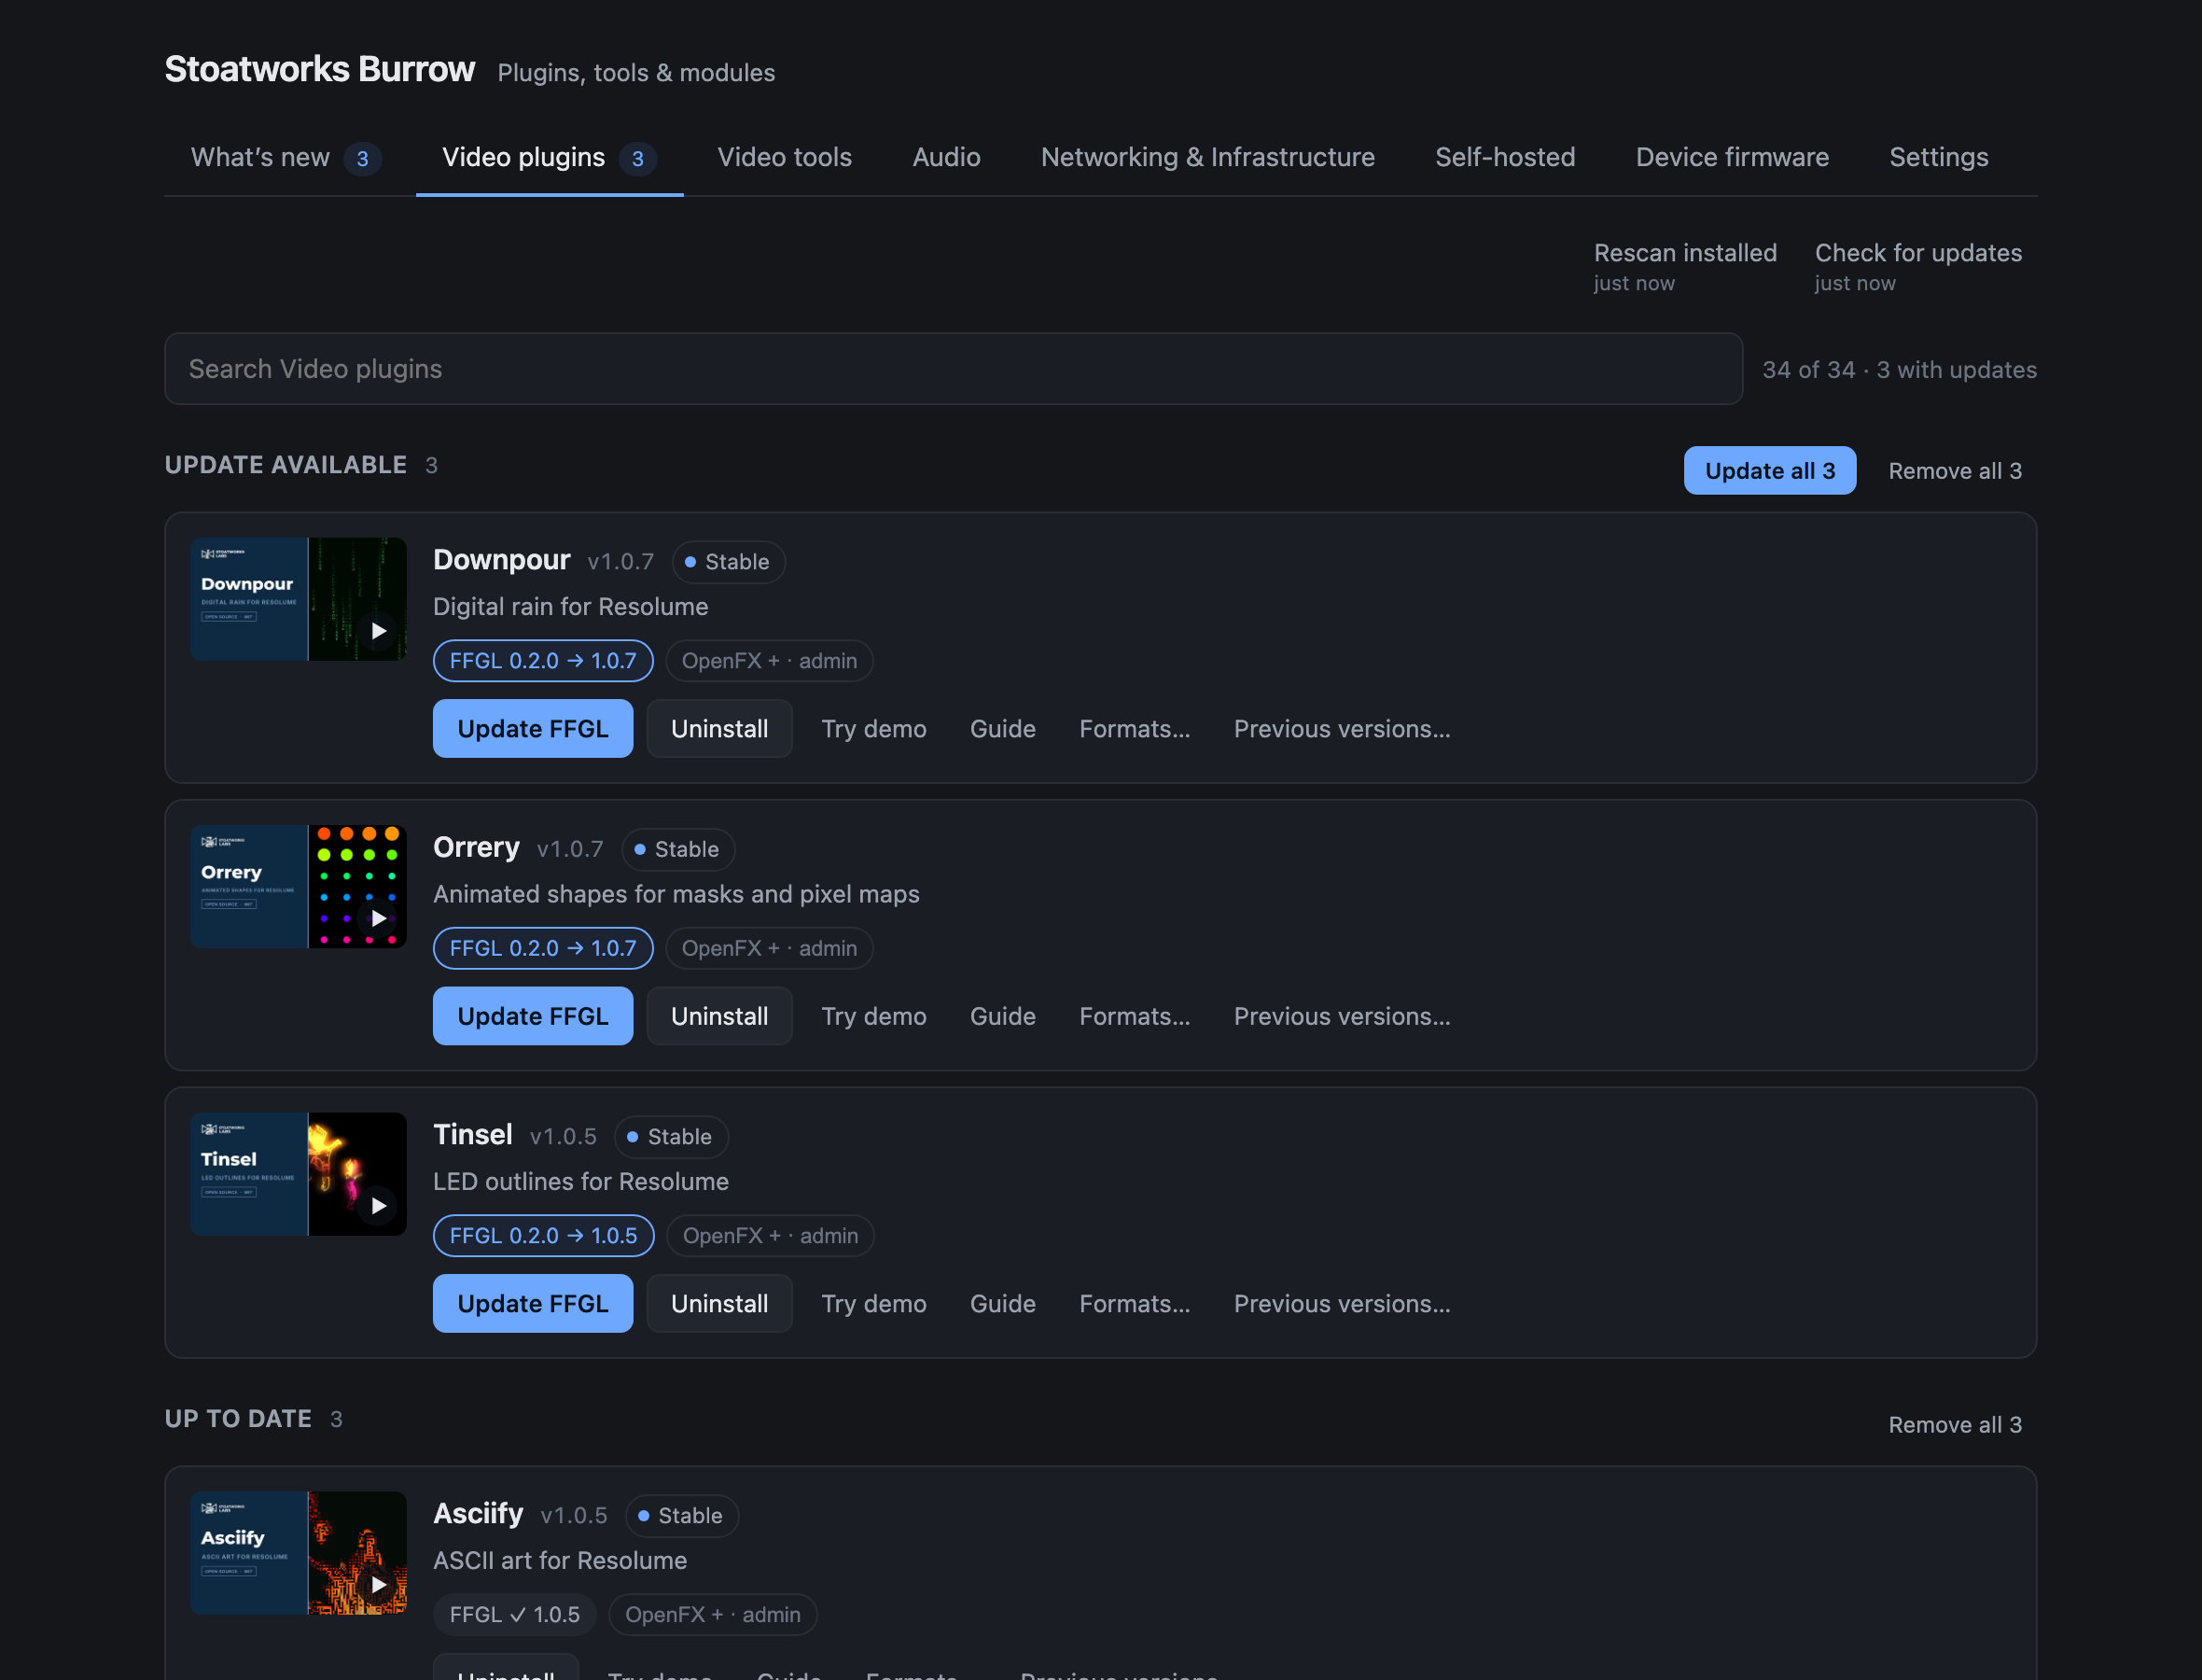Click Check for updates
Viewport: 2202px width, 1680px height.
1918,266
